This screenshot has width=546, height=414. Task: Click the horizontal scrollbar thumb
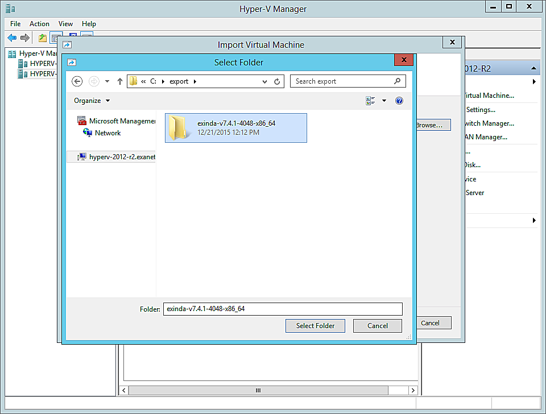click(258, 390)
